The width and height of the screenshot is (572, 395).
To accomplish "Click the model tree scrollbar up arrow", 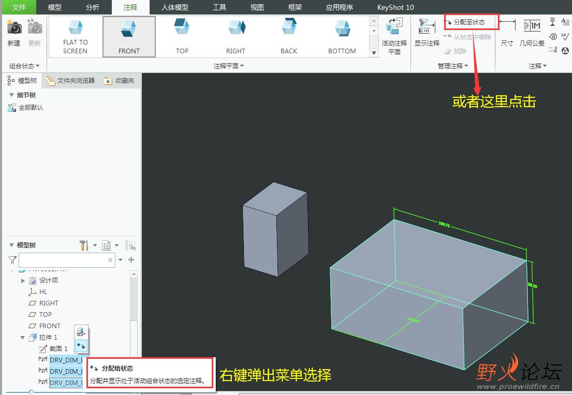I will [134, 274].
